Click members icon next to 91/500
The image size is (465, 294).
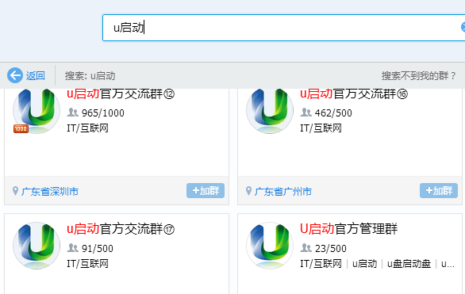pyautogui.click(x=73, y=248)
